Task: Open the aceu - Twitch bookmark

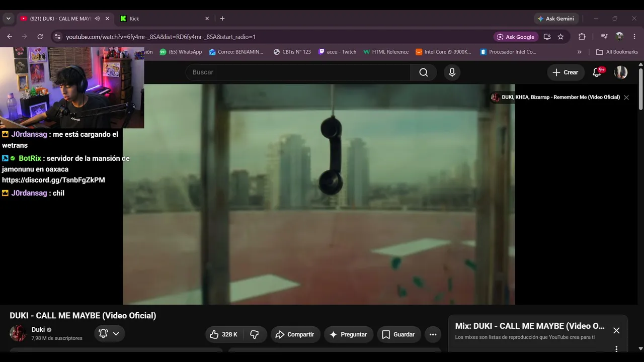Action: (337, 52)
